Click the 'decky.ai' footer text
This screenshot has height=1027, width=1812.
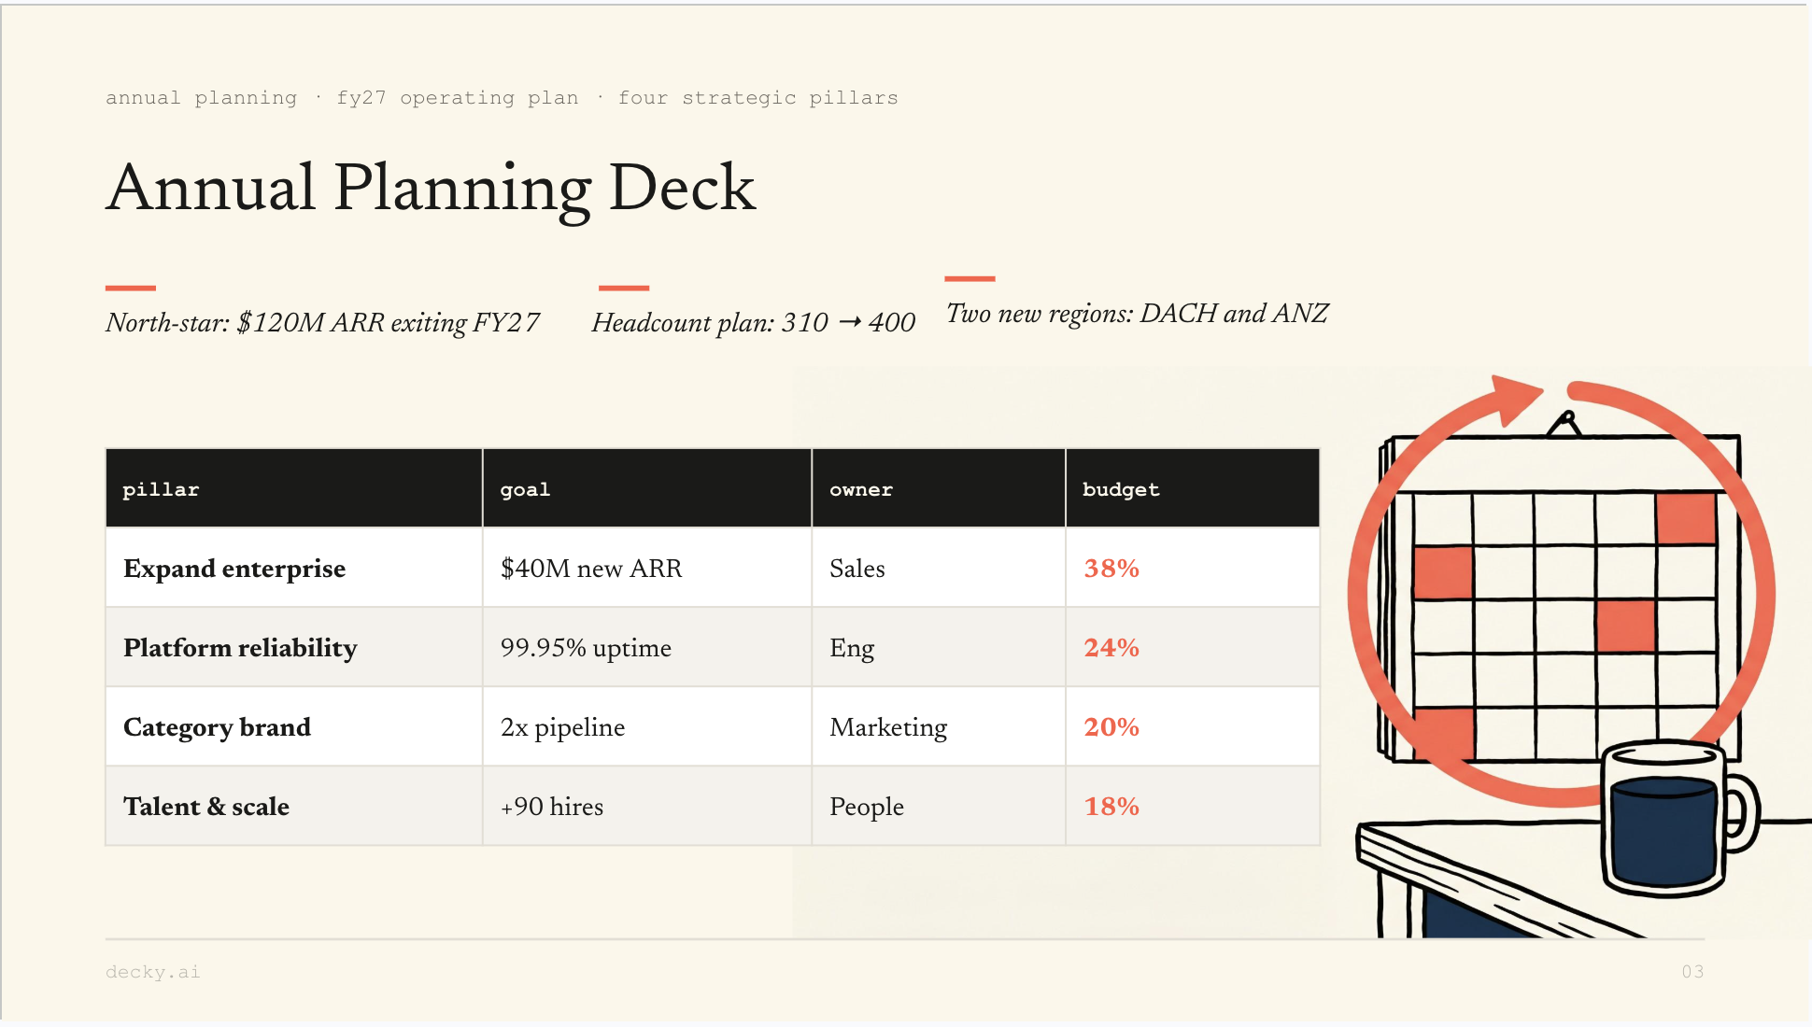152,972
